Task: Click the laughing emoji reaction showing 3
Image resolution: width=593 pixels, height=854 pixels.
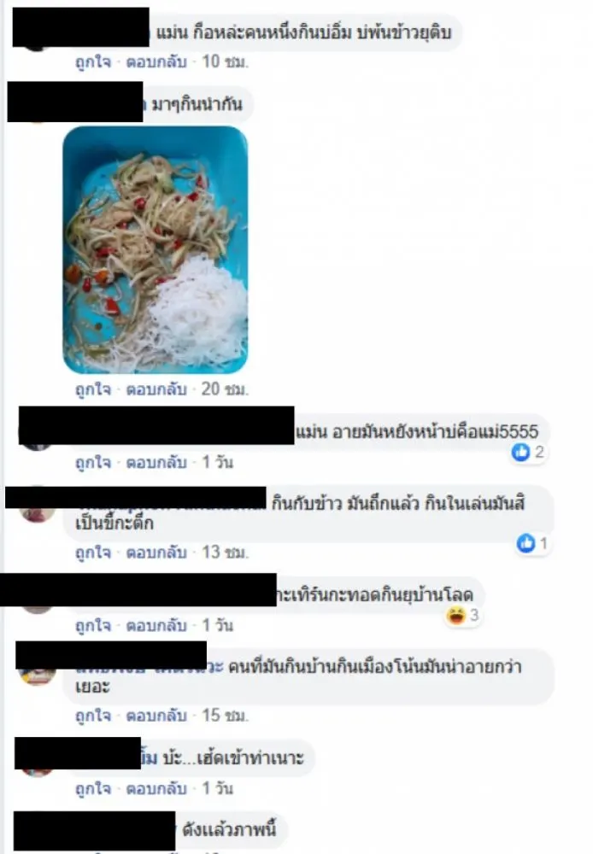Action: point(455,616)
